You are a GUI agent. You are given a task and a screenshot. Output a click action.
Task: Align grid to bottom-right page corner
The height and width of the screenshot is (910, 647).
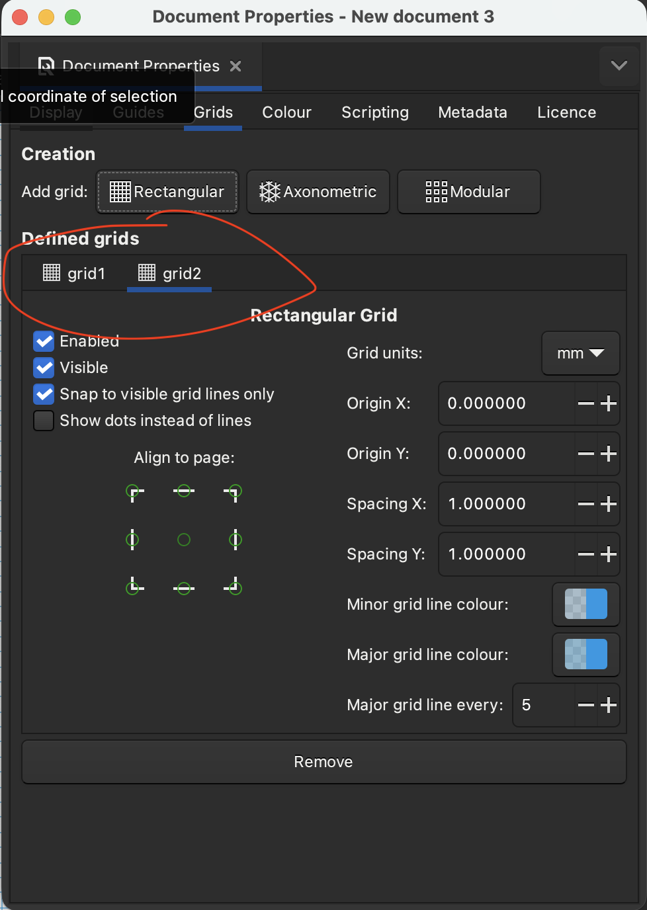pos(235,587)
